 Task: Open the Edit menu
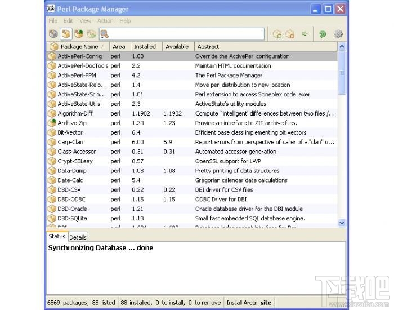[x=68, y=21]
